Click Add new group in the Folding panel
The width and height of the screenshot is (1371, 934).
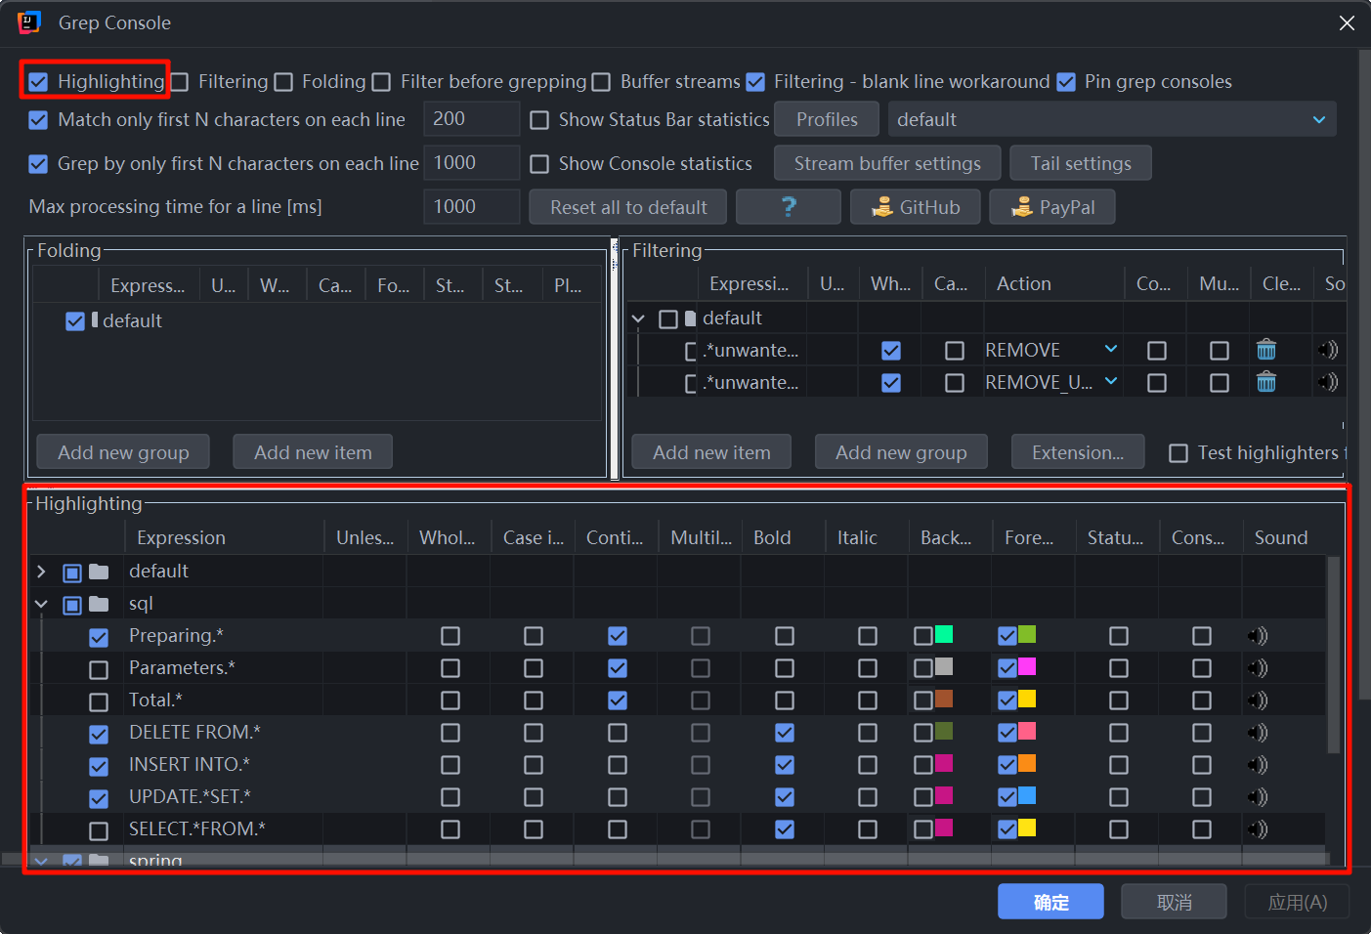coord(122,451)
